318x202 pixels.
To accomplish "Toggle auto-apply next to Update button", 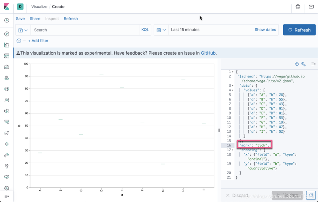I will [311, 195].
